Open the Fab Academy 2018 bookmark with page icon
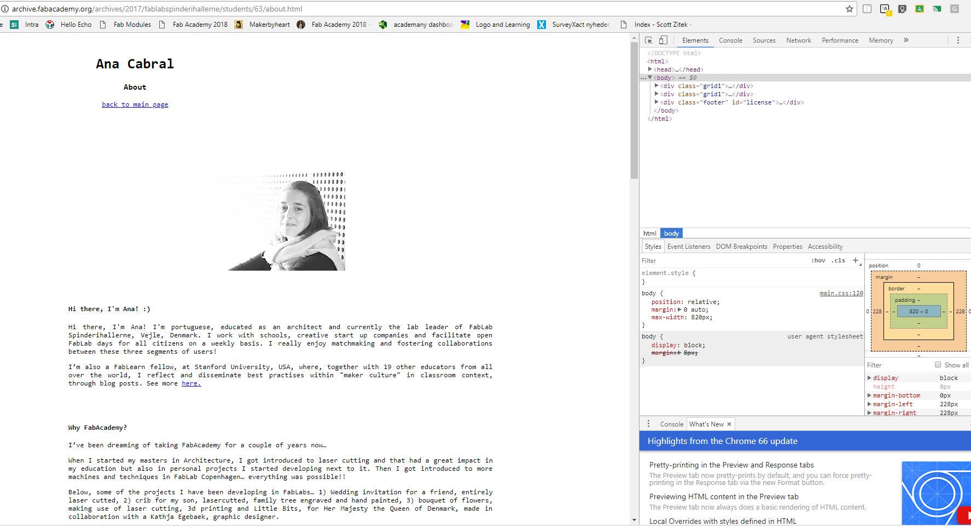971x526 pixels. (193, 25)
